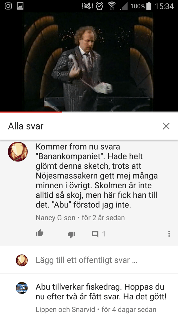Tap the video player to show controls
This screenshot has height=318, width=178.
pos(89,62)
